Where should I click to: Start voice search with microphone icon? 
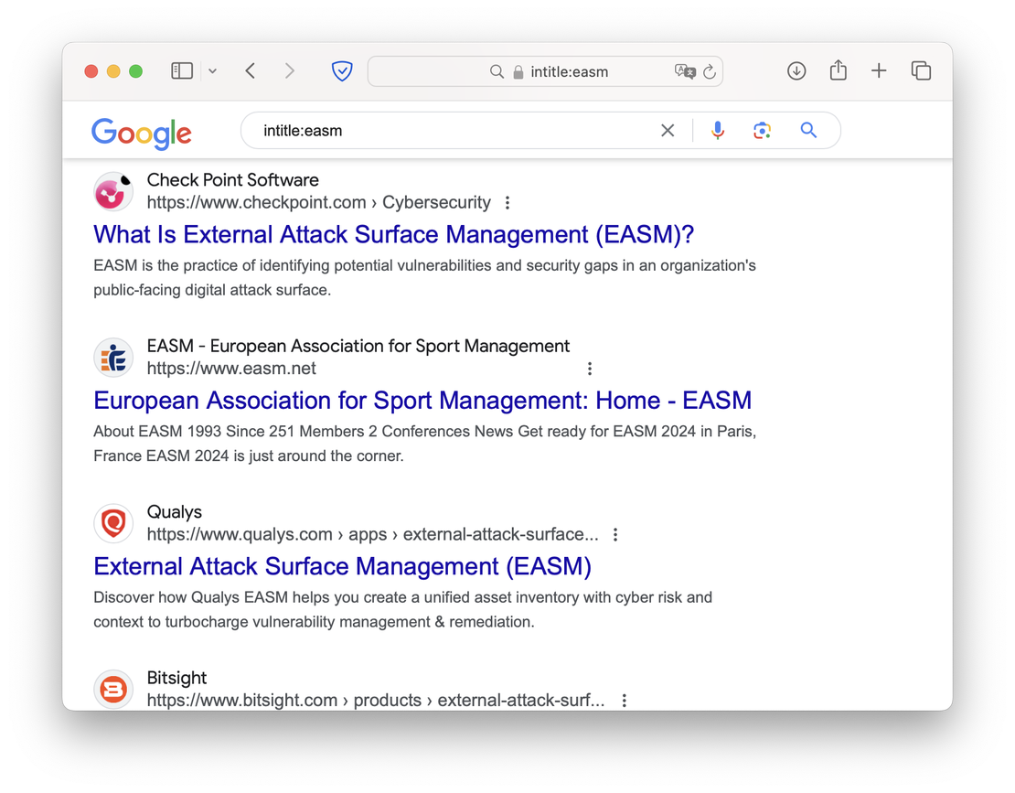click(718, 131)
